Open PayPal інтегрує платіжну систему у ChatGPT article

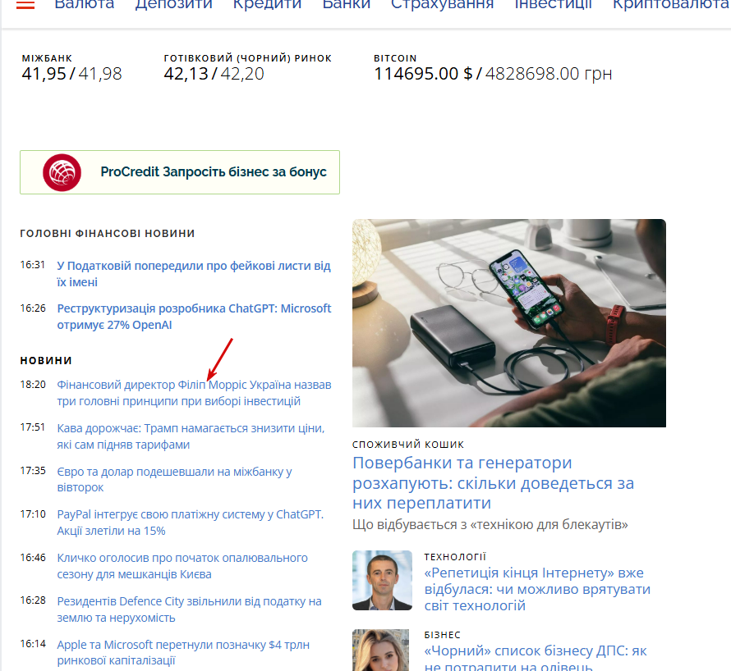click(x=191, y=523)
